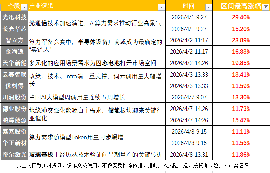Viewport: 270px width, 173px height.
Task: Select the 15.47% gain cell
Action: point(241,120)
